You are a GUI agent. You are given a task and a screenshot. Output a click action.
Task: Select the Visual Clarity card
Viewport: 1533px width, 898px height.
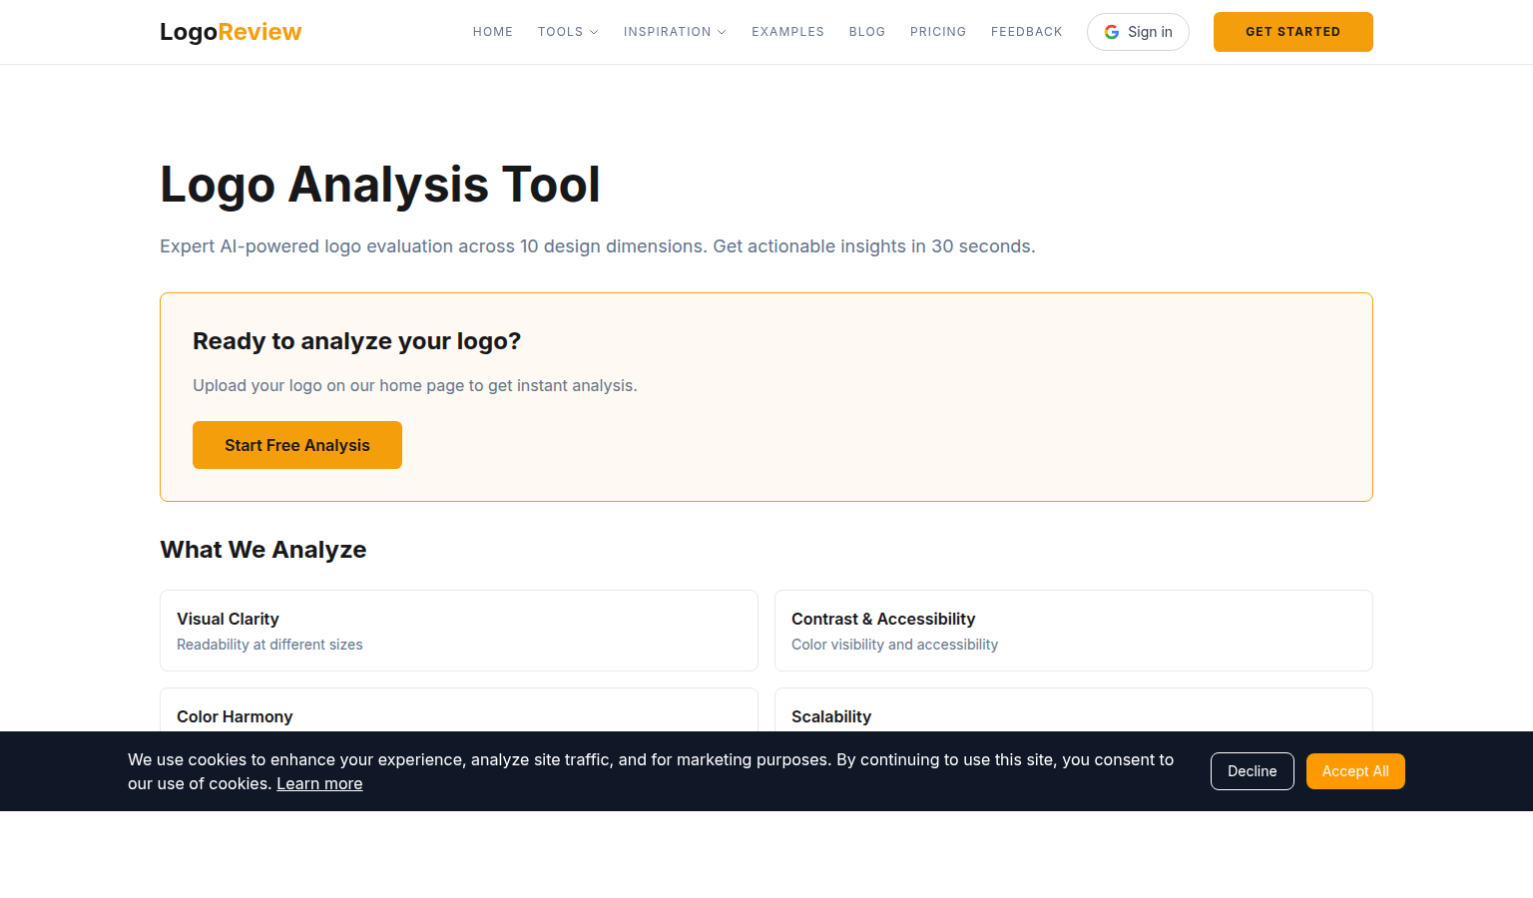click(459, 631)
